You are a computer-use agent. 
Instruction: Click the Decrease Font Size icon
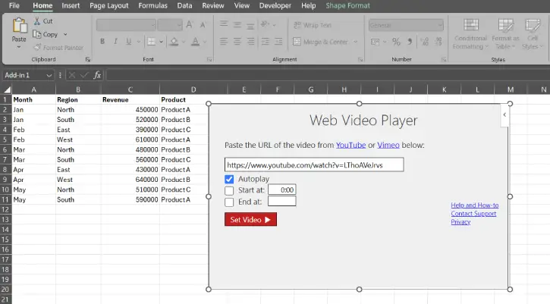pyautogui.click(x=203, y=25)
